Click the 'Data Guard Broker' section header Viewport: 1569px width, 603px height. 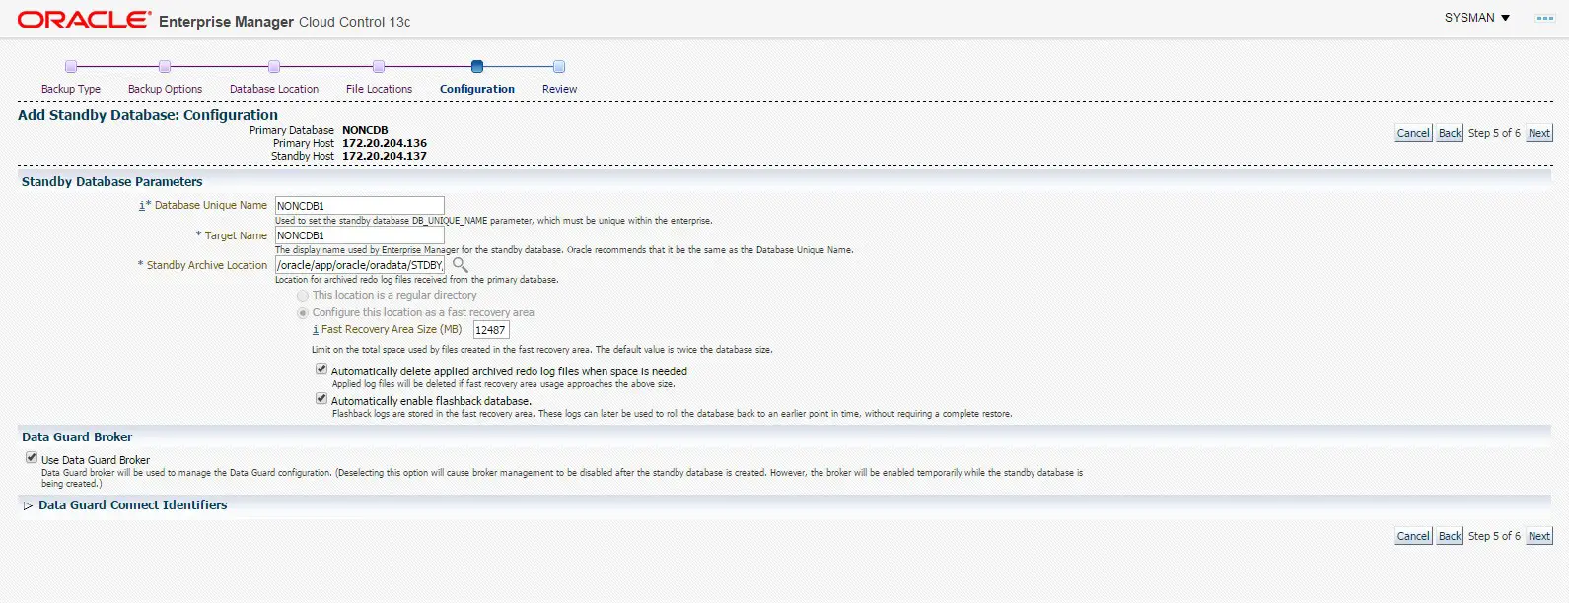pos(77,436)
